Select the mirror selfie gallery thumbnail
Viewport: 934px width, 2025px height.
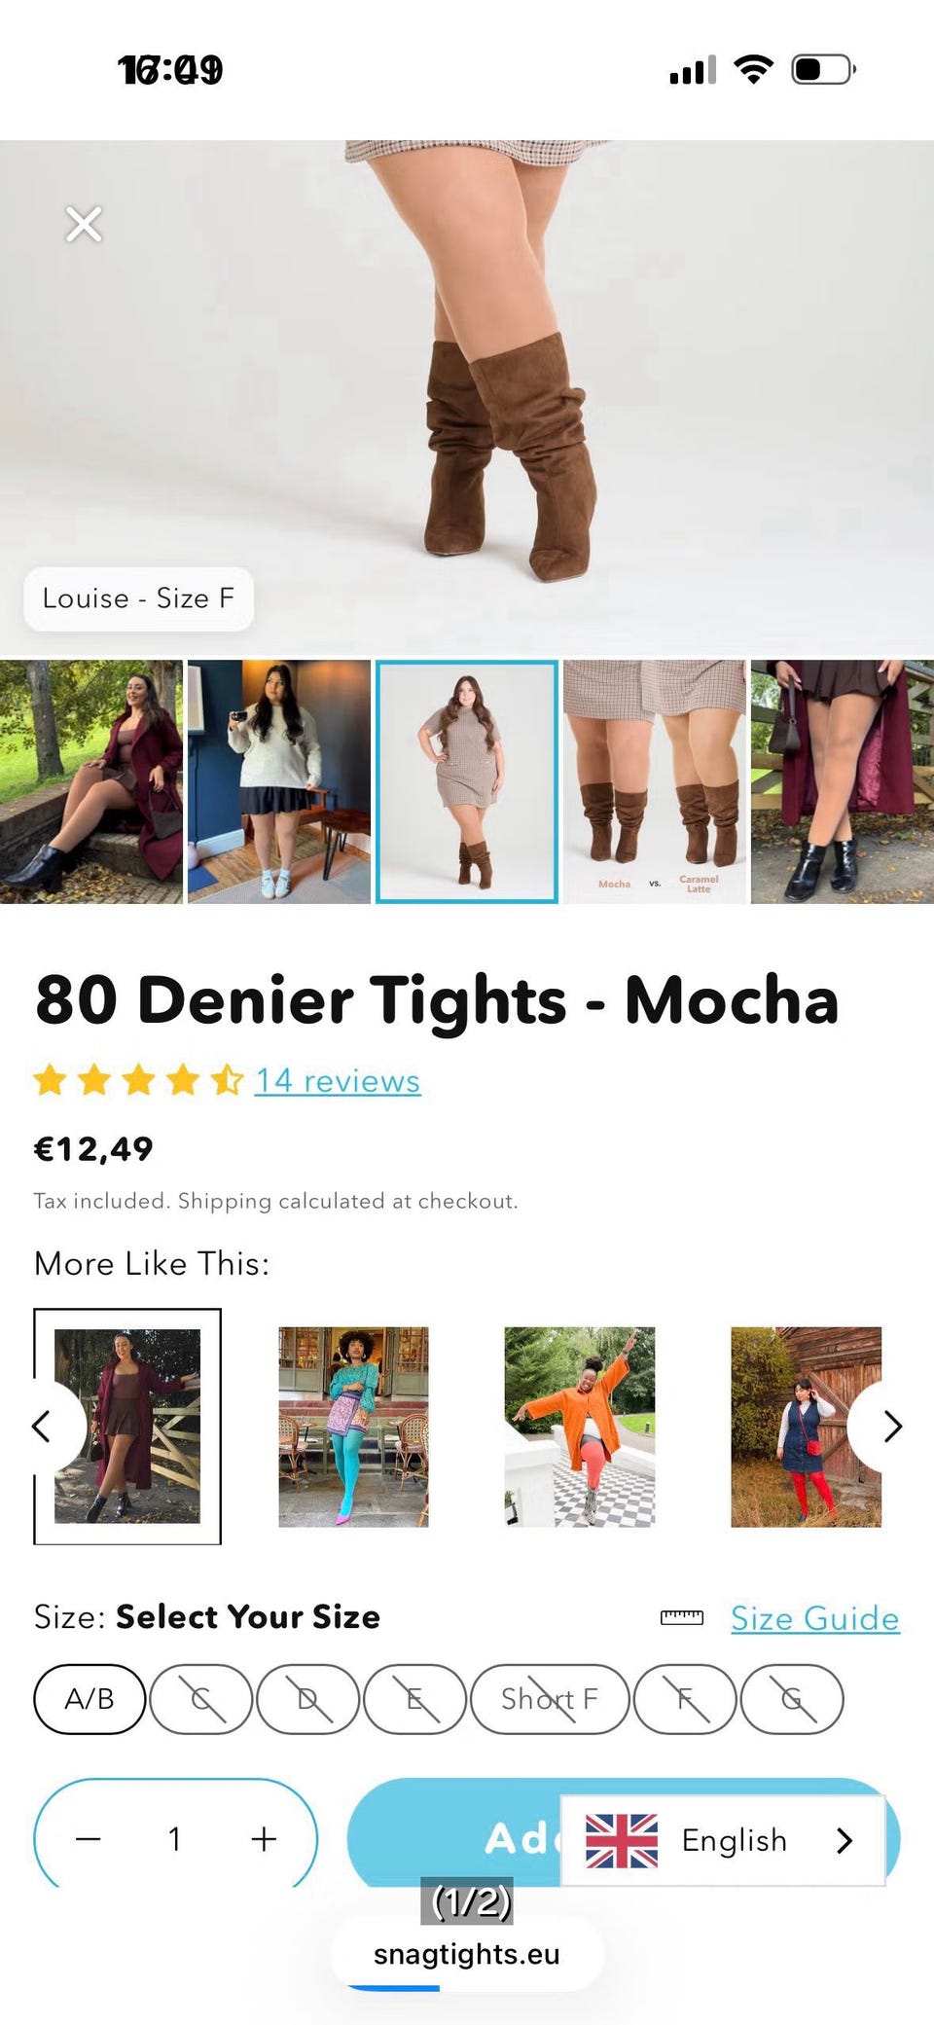pyautogui.click(x=279, y=782)
